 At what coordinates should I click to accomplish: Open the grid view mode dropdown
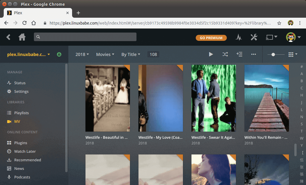point(293,54)
